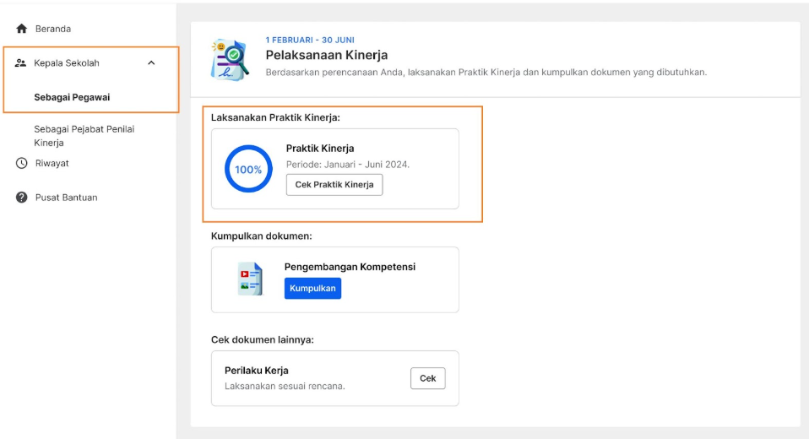Select Sebagai Pejabat Penilai Kinerja item

[84, 136]
